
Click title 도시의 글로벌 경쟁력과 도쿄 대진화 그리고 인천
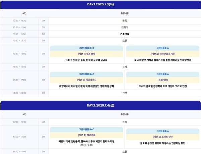coord(162,86)
